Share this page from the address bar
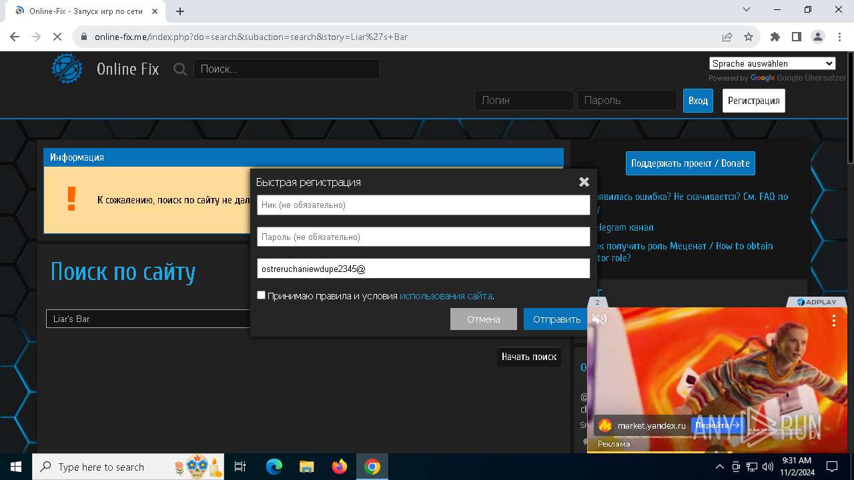 tap(727, 37)
